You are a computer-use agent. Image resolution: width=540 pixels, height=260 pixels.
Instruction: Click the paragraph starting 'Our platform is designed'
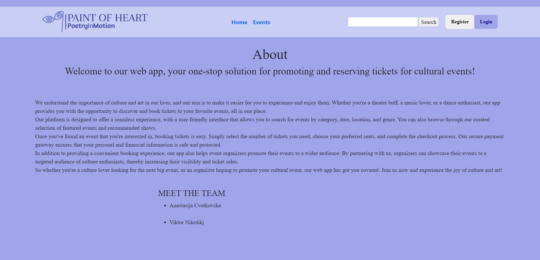[262, 124]
